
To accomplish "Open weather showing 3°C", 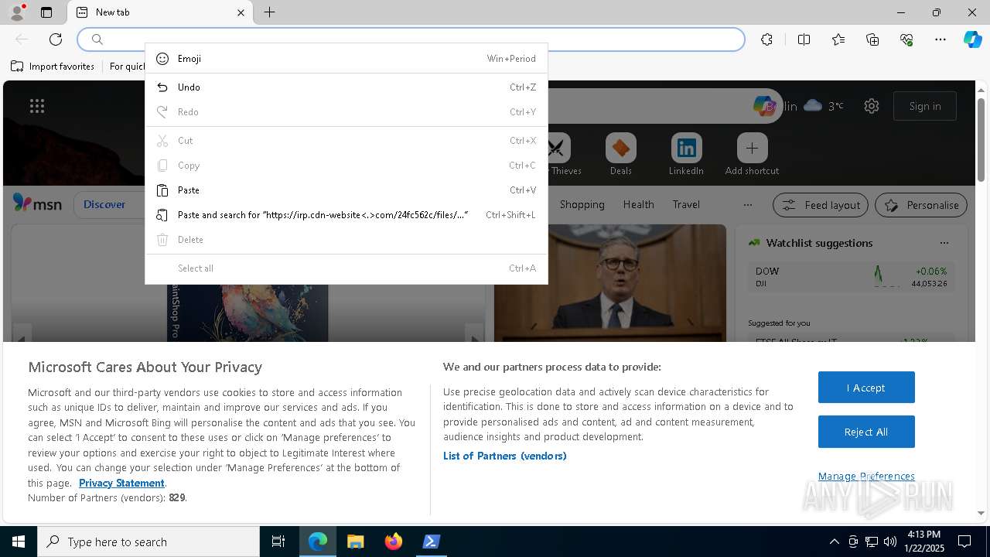I will 824,106.
